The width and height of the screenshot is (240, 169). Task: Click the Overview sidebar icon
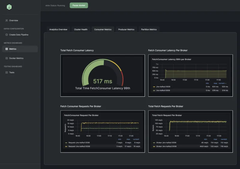(7, 20)
